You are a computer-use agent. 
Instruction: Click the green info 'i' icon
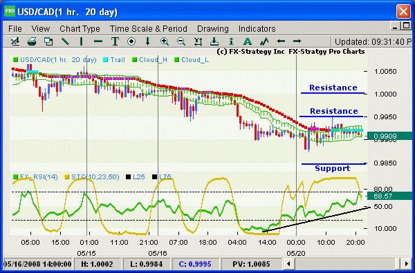(231, 41)
